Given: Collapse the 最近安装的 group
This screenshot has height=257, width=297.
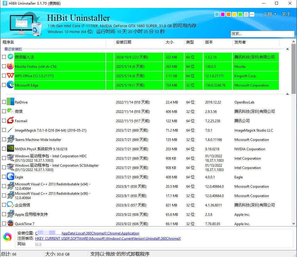Looking at the screenshot, I should [287, 49].
